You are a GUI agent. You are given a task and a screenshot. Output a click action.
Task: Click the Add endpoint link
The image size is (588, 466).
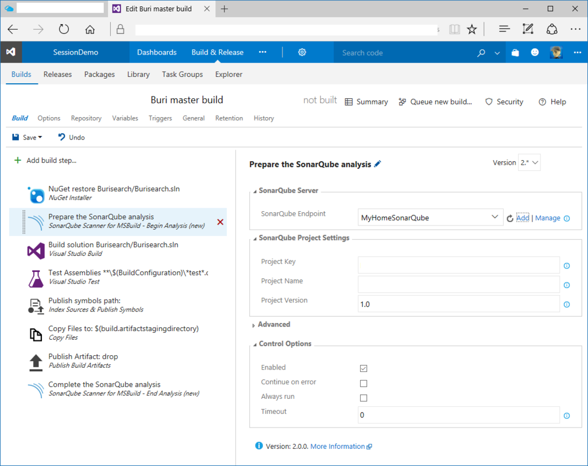523,218
